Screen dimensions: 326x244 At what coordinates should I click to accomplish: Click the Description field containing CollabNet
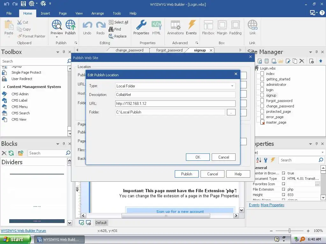point(175,95)
